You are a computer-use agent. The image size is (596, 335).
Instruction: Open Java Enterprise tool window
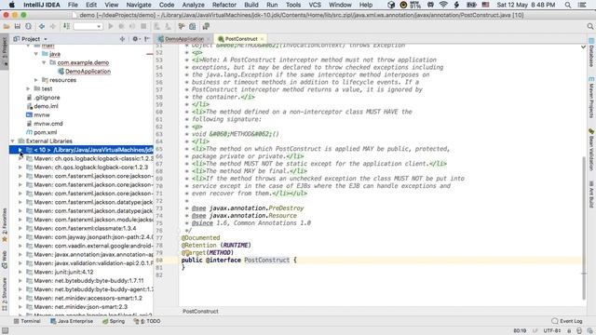pos(72,321)
